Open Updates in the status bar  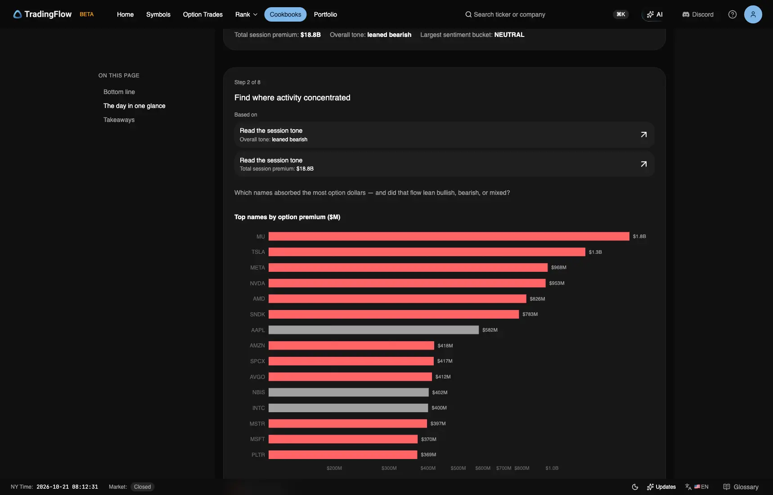(661, 487)
